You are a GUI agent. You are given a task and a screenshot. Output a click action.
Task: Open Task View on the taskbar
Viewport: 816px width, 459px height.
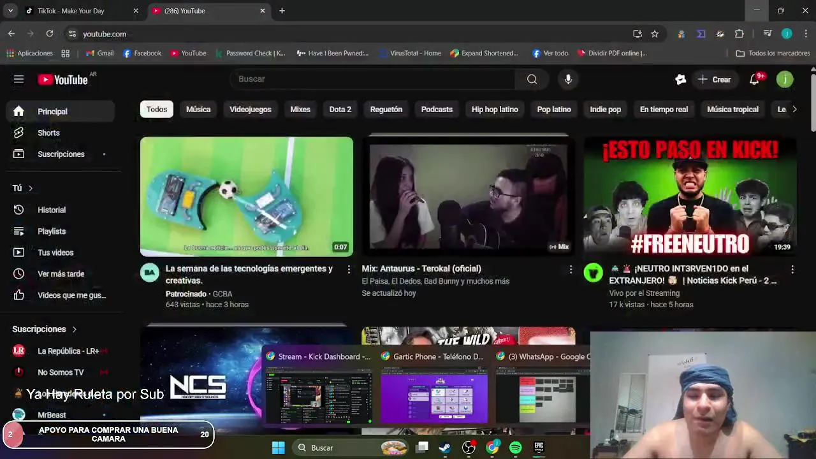coord(422,448)
